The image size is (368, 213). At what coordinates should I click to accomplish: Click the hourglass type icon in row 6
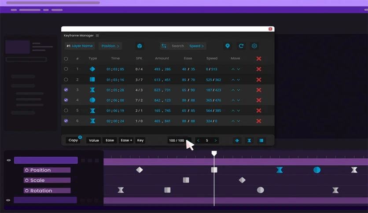[x=92, y=121]
